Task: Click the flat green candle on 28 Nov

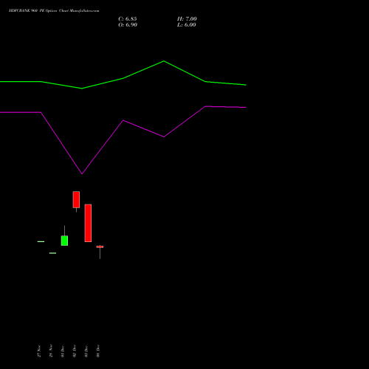Action: coord(52,253)
